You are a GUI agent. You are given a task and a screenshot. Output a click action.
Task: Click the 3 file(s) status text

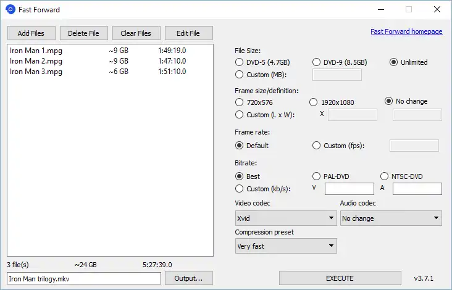pos(18,265)
